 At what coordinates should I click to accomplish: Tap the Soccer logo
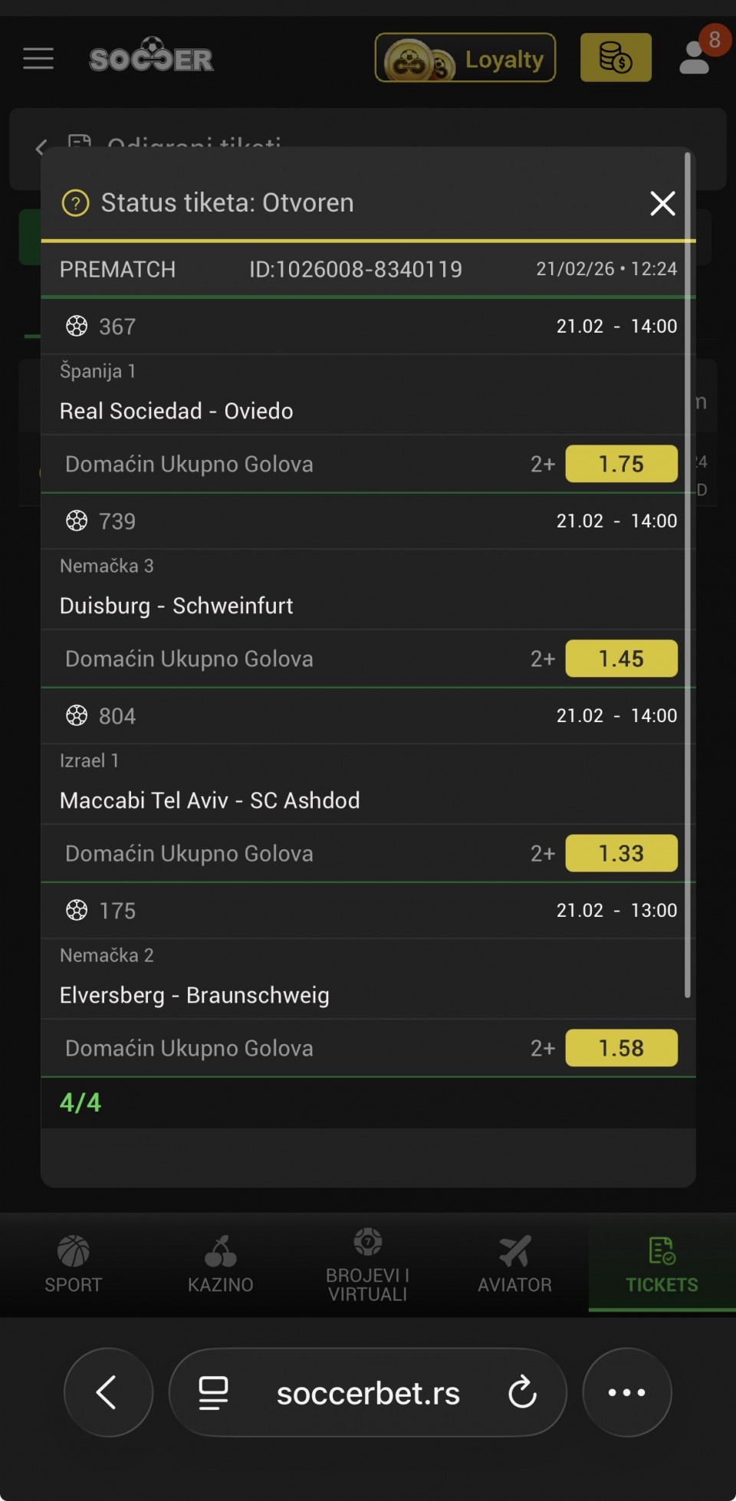coord(151,57)
